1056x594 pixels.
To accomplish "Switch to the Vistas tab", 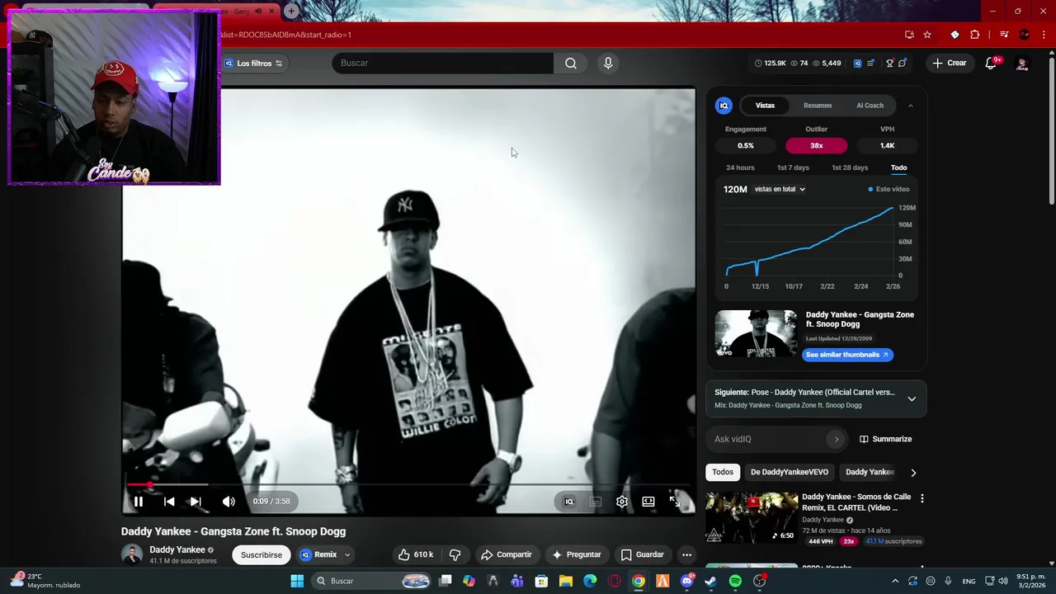I will pos(765,106).
